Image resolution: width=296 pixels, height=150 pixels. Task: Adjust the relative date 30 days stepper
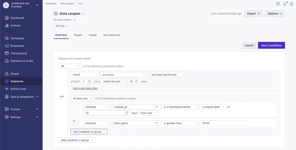click(127, 113)
